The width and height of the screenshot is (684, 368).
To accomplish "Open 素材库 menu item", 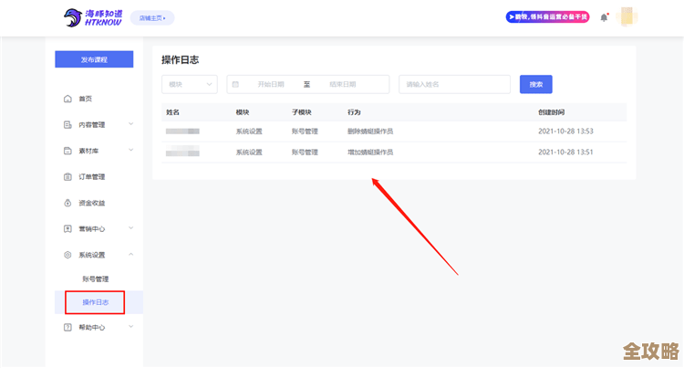I will [x=88, y=151].
